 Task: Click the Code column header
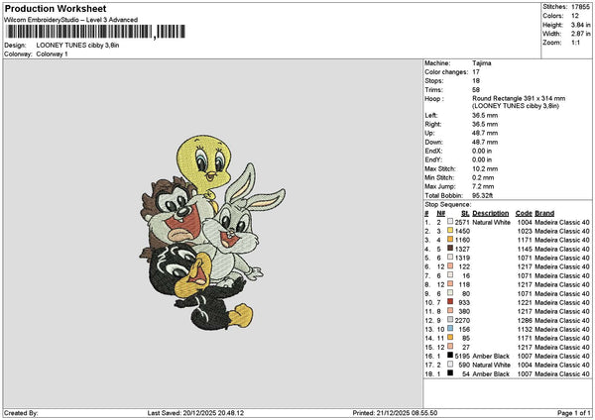tap(524, 213)
